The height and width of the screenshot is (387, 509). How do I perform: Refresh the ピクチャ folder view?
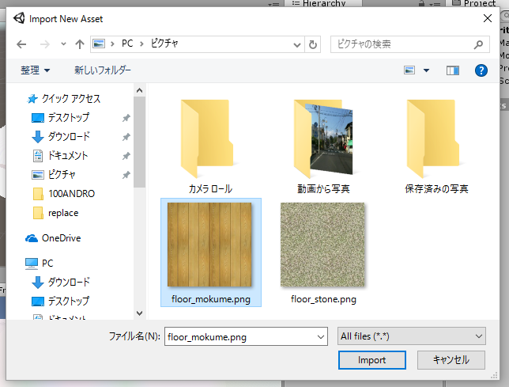[x=313, y=44]
